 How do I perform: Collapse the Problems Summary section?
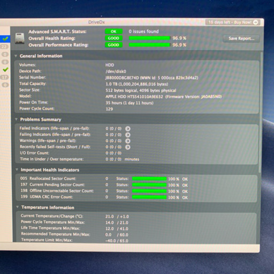(x=16, y=119)
